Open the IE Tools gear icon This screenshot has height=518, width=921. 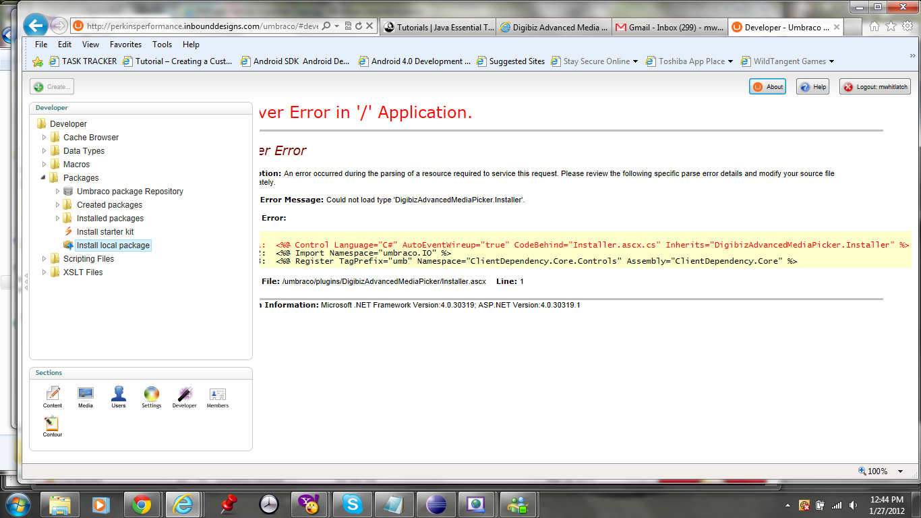pos(907,26)
